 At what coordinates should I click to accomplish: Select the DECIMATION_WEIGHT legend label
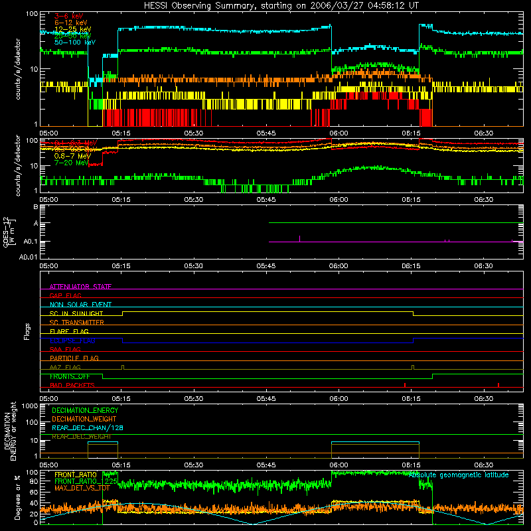84,419
